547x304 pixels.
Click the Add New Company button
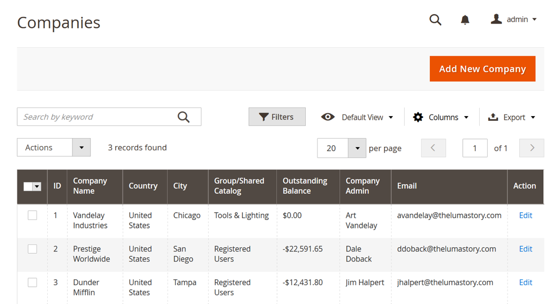[x=482, y=69]
